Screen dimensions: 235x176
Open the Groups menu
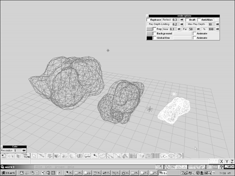[x=60, y=167]
